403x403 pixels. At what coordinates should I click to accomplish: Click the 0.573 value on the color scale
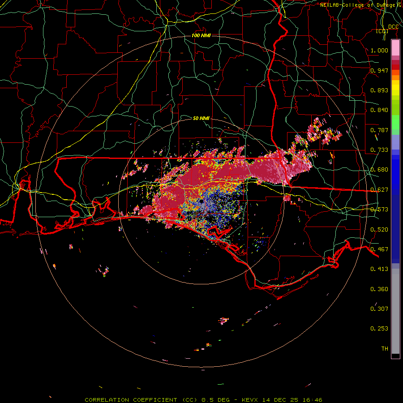point(379,210)
